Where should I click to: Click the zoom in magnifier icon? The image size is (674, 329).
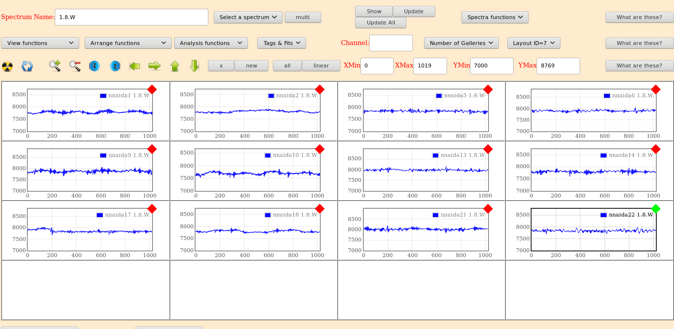point(55,66)
